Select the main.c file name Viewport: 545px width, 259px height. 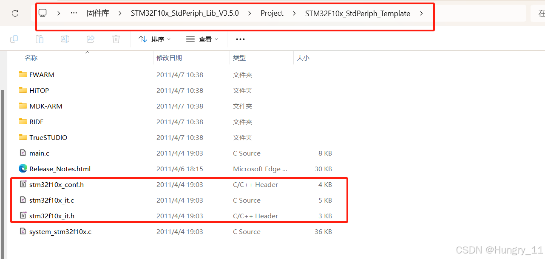(x=40, y=153)
